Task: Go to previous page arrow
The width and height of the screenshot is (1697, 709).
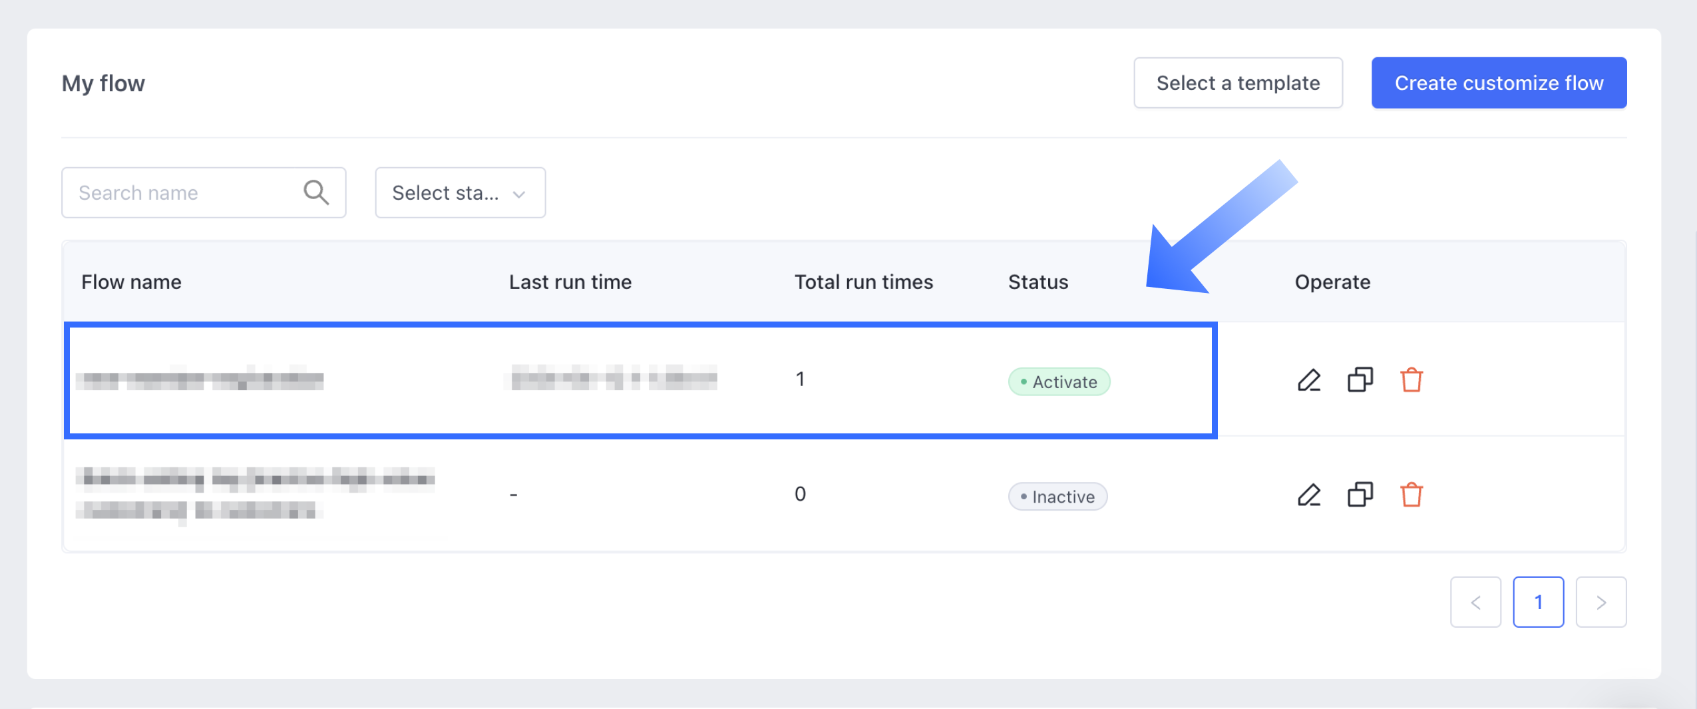Action: (x=1475, y=602)
